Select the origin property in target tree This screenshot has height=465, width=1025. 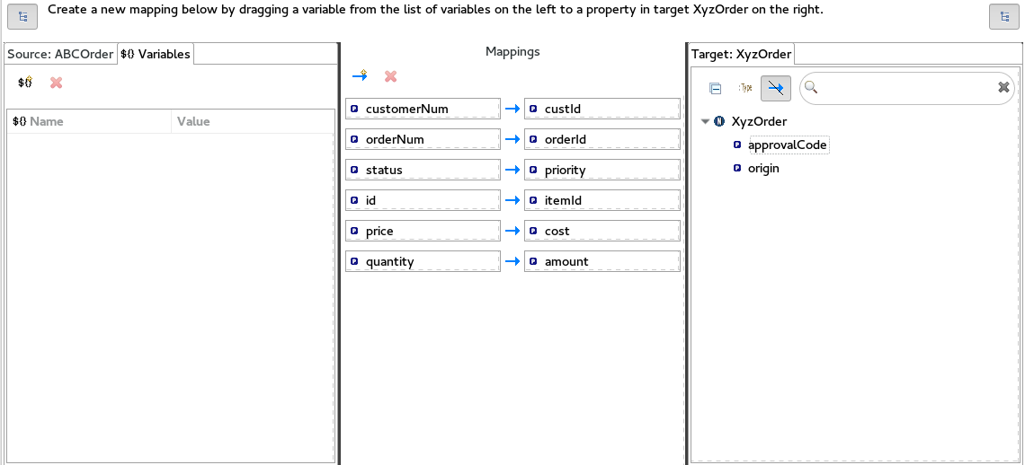[762, 168]
